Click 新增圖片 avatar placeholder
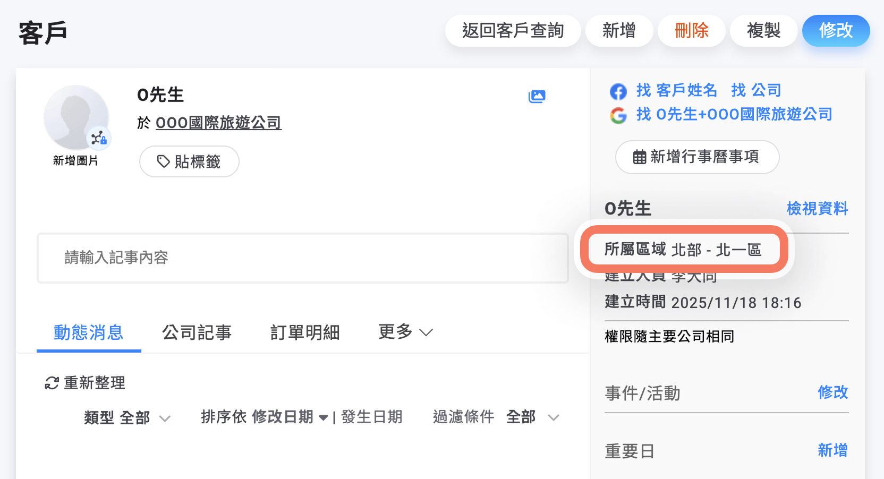The height and width of the screenshot is (479, 884). pos(76,118)
